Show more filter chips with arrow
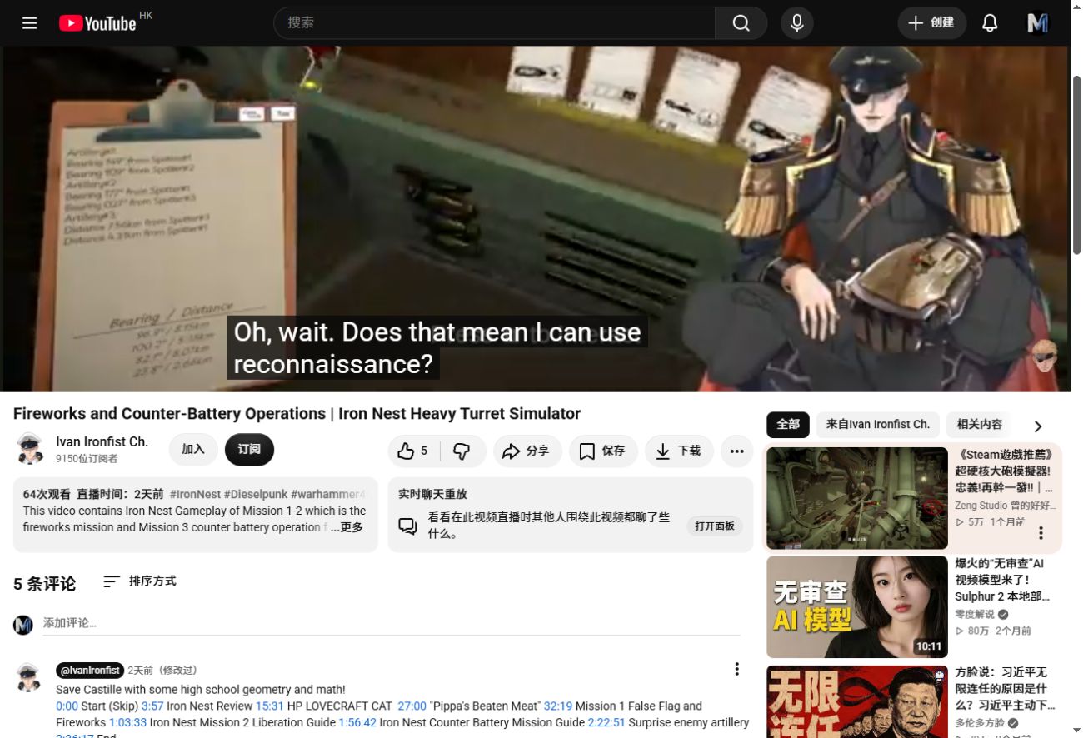Image resolution: width=1083 pixels, height=738 pixels. point(1038,426)
